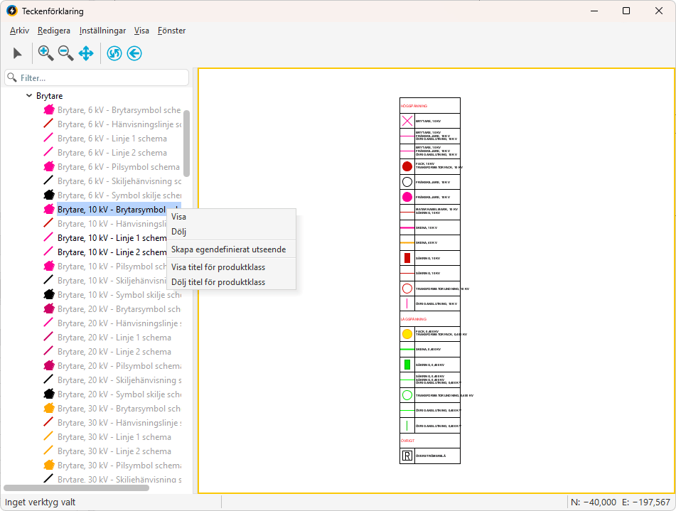This screenshot has height=511, width=676.
Task: Select Brytare, 20 kV - Linje 2 schema
Action: click(x=114, y=352)
